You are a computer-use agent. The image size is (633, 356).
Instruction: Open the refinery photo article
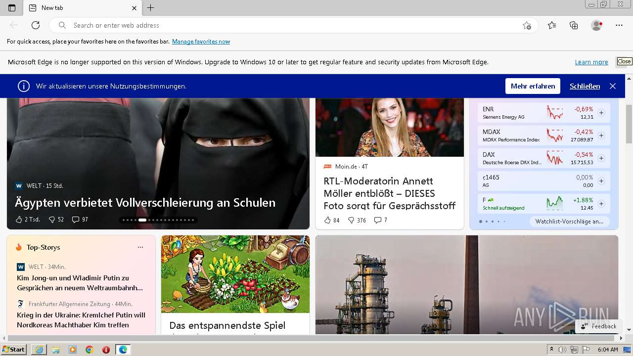467,285
